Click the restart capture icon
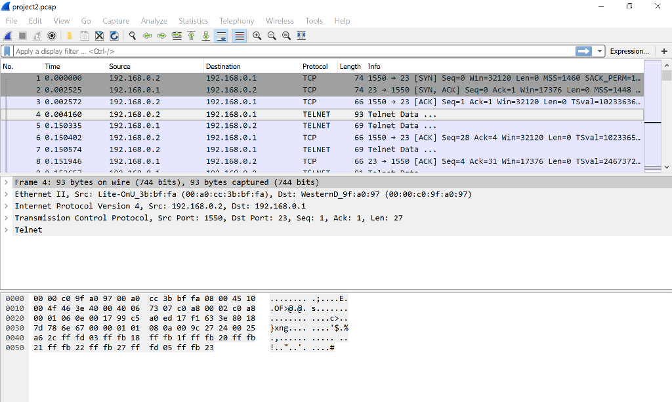This screenshot has height=402, width=672. click(x=37, y=36)
